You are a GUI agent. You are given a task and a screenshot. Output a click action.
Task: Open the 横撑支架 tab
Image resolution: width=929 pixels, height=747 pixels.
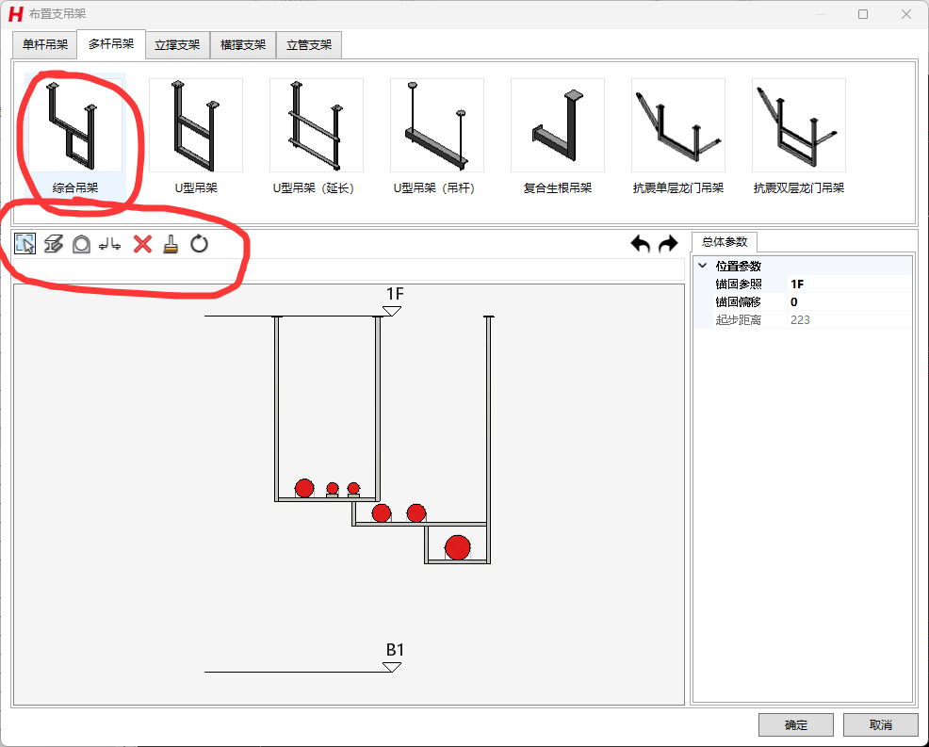click(243, 45)
